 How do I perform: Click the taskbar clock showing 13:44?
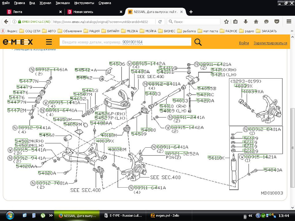click(284, 215)
